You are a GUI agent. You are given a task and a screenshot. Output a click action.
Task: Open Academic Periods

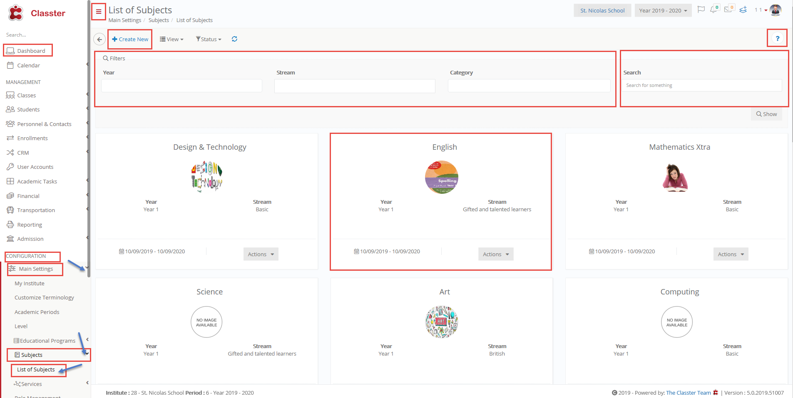pos(37,312)
